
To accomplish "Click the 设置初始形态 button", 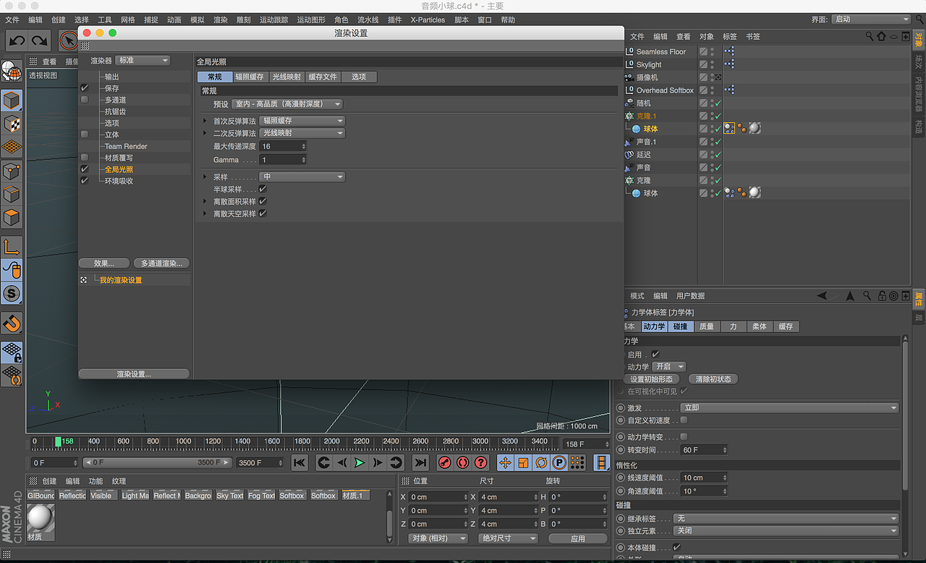I will (651, 379).
